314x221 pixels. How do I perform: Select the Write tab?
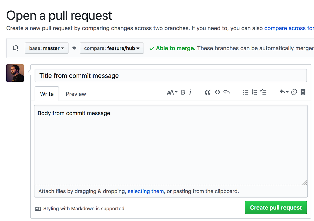(x=47, y=94)
